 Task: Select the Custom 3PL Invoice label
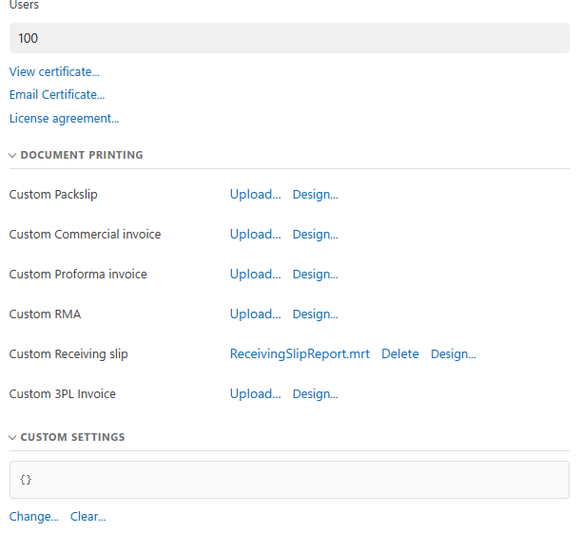[62, 394]
